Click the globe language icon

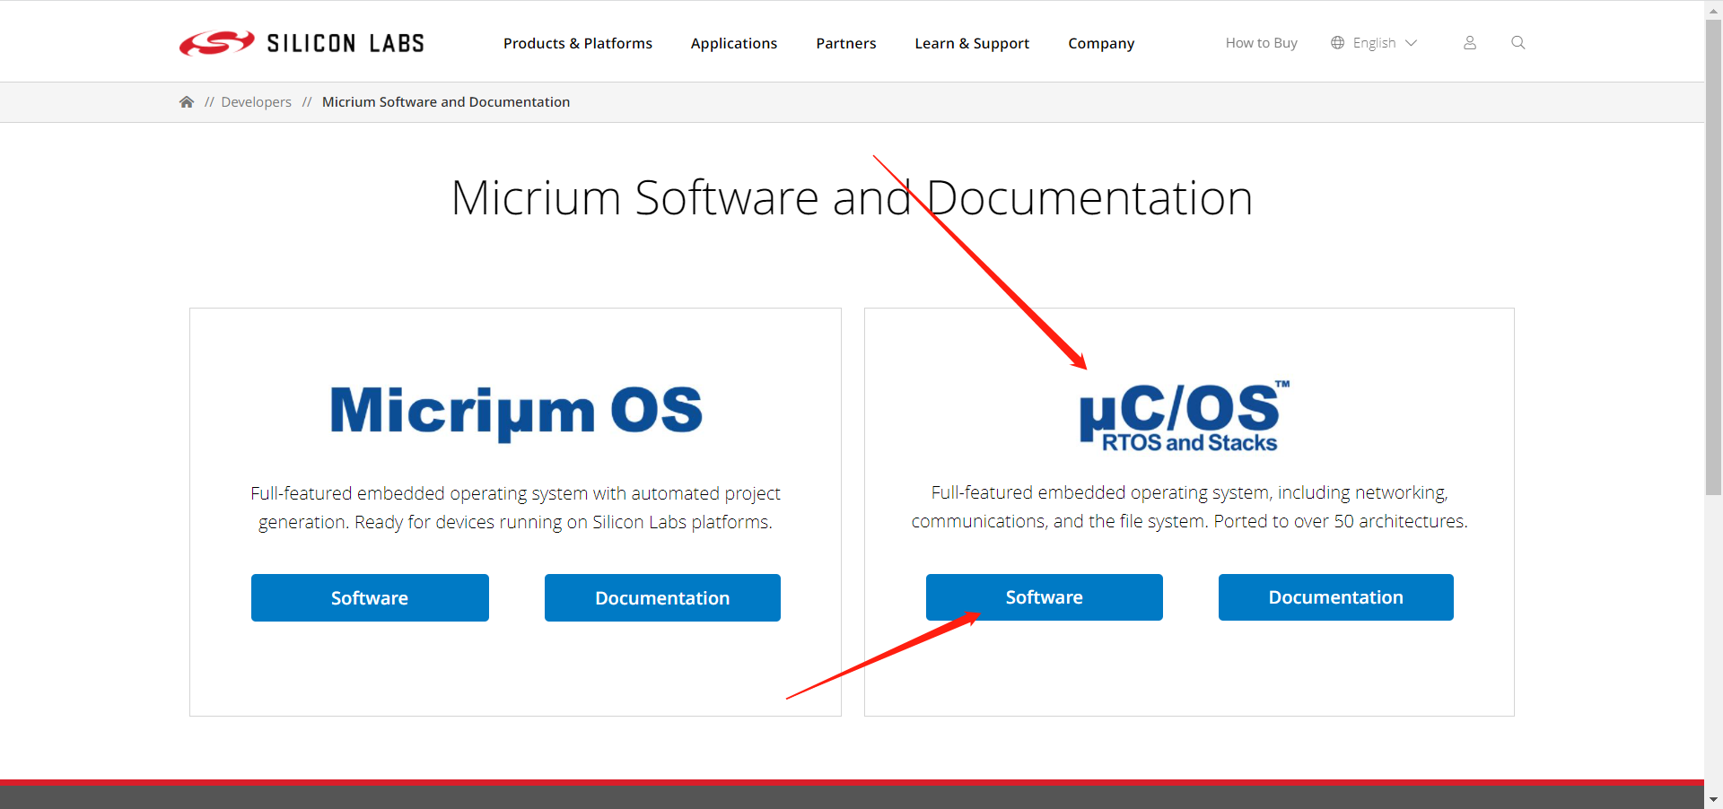click(x=1336, y=42)
